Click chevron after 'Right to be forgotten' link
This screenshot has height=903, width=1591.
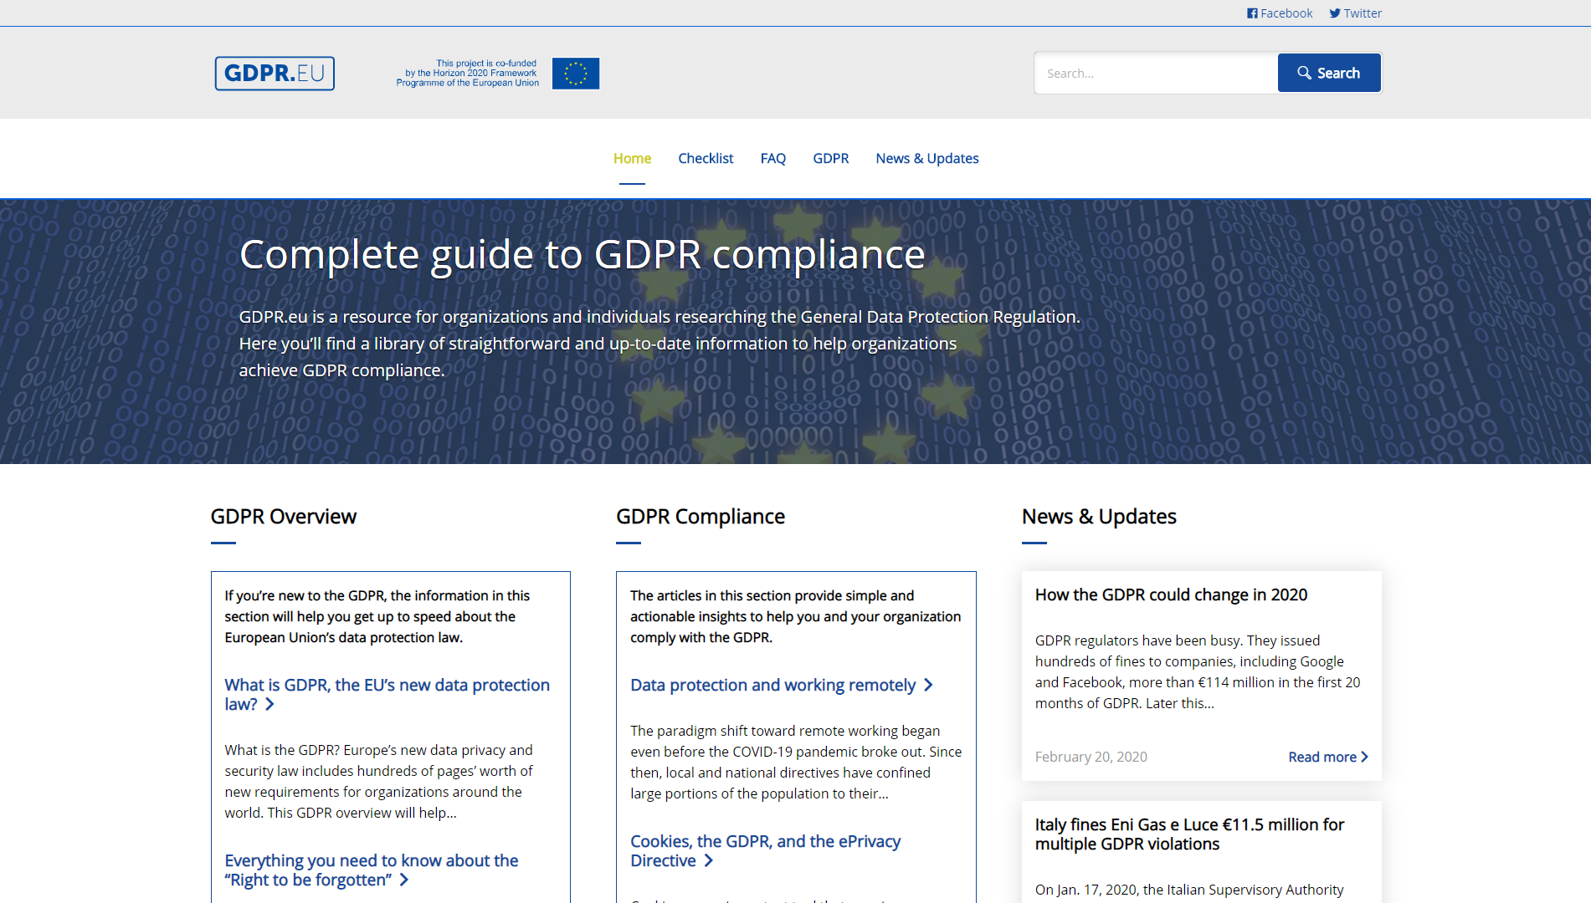[404, 880]
